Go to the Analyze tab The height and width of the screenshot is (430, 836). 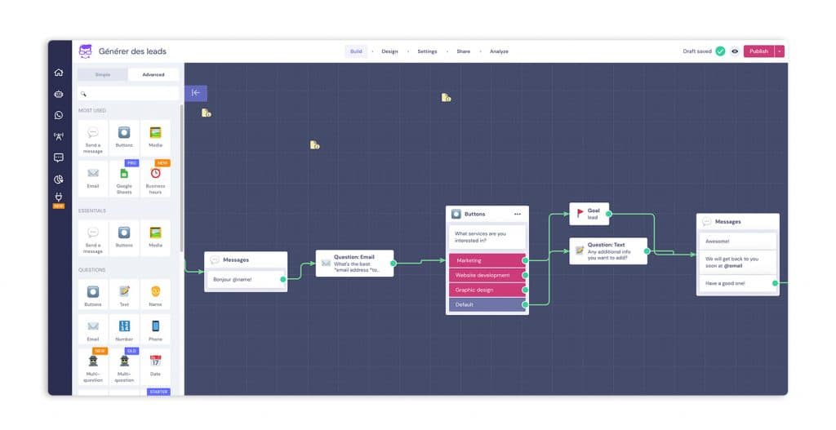tap(499, 51)
